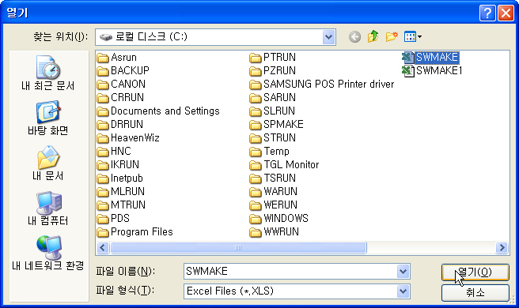Click the horizontal scrollbar thumb
This screenshot has height=308, width=519.
pyautogui.click(x=238, y=247)
